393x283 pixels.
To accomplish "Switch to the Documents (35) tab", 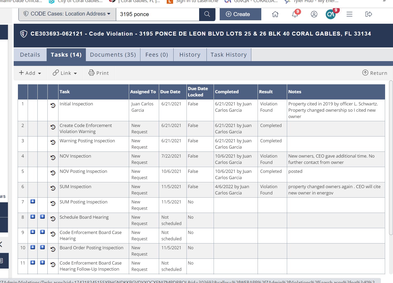I will tap(113, 55).
